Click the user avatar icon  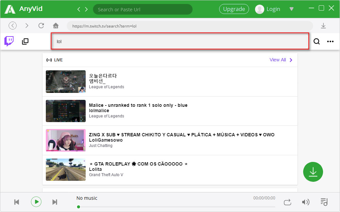click(x=260, y=9)
